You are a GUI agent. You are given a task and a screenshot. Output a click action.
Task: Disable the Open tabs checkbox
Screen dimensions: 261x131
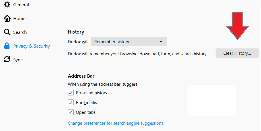point(71,112)
